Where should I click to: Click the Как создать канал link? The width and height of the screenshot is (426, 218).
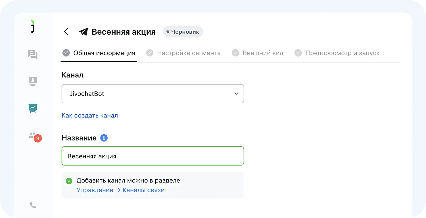(90, 115)
